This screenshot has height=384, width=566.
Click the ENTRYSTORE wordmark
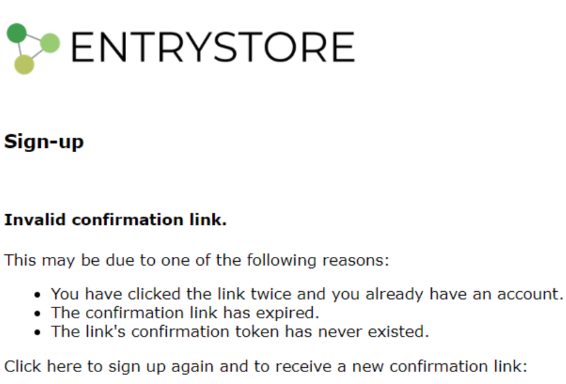tap(212, 48)
